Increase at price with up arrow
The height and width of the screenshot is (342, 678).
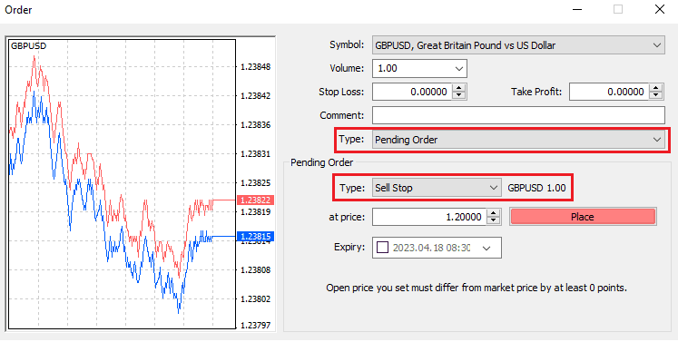click(x=494, y=212)
